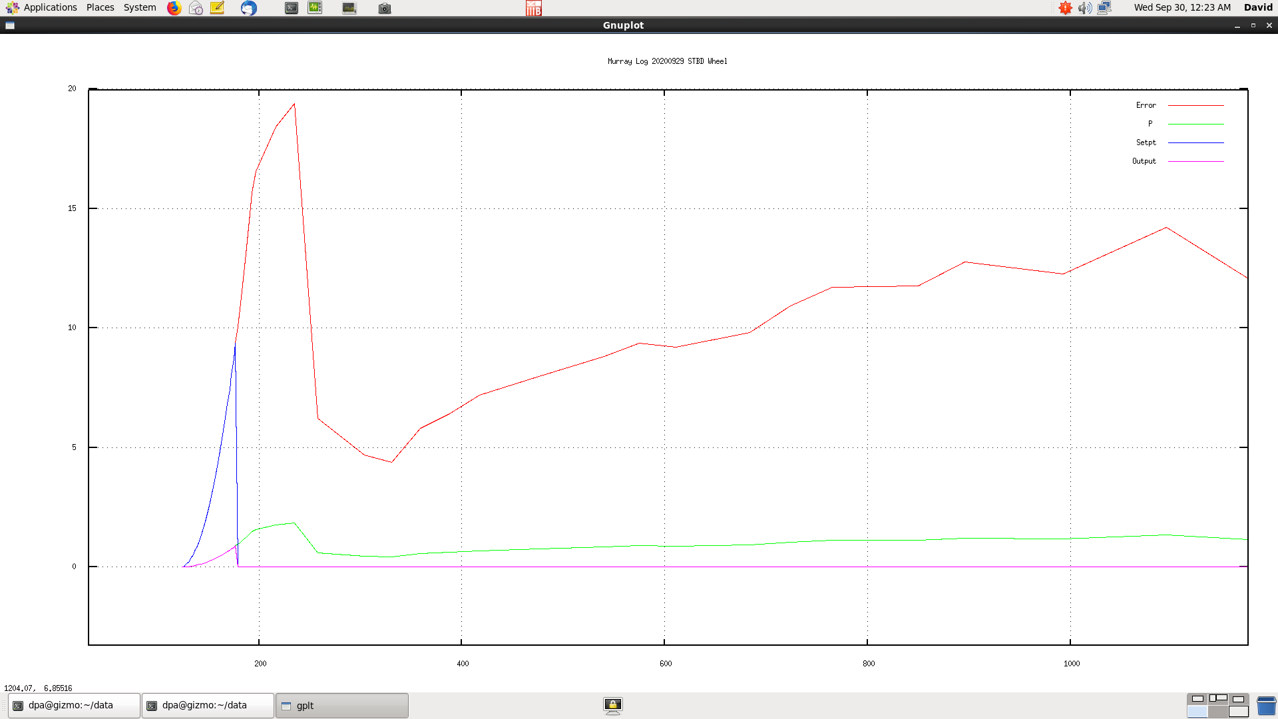Click the y-axis label 5
Image resolution: width=1278 pixels, height=719 pixels.
(x=74, y=447)
